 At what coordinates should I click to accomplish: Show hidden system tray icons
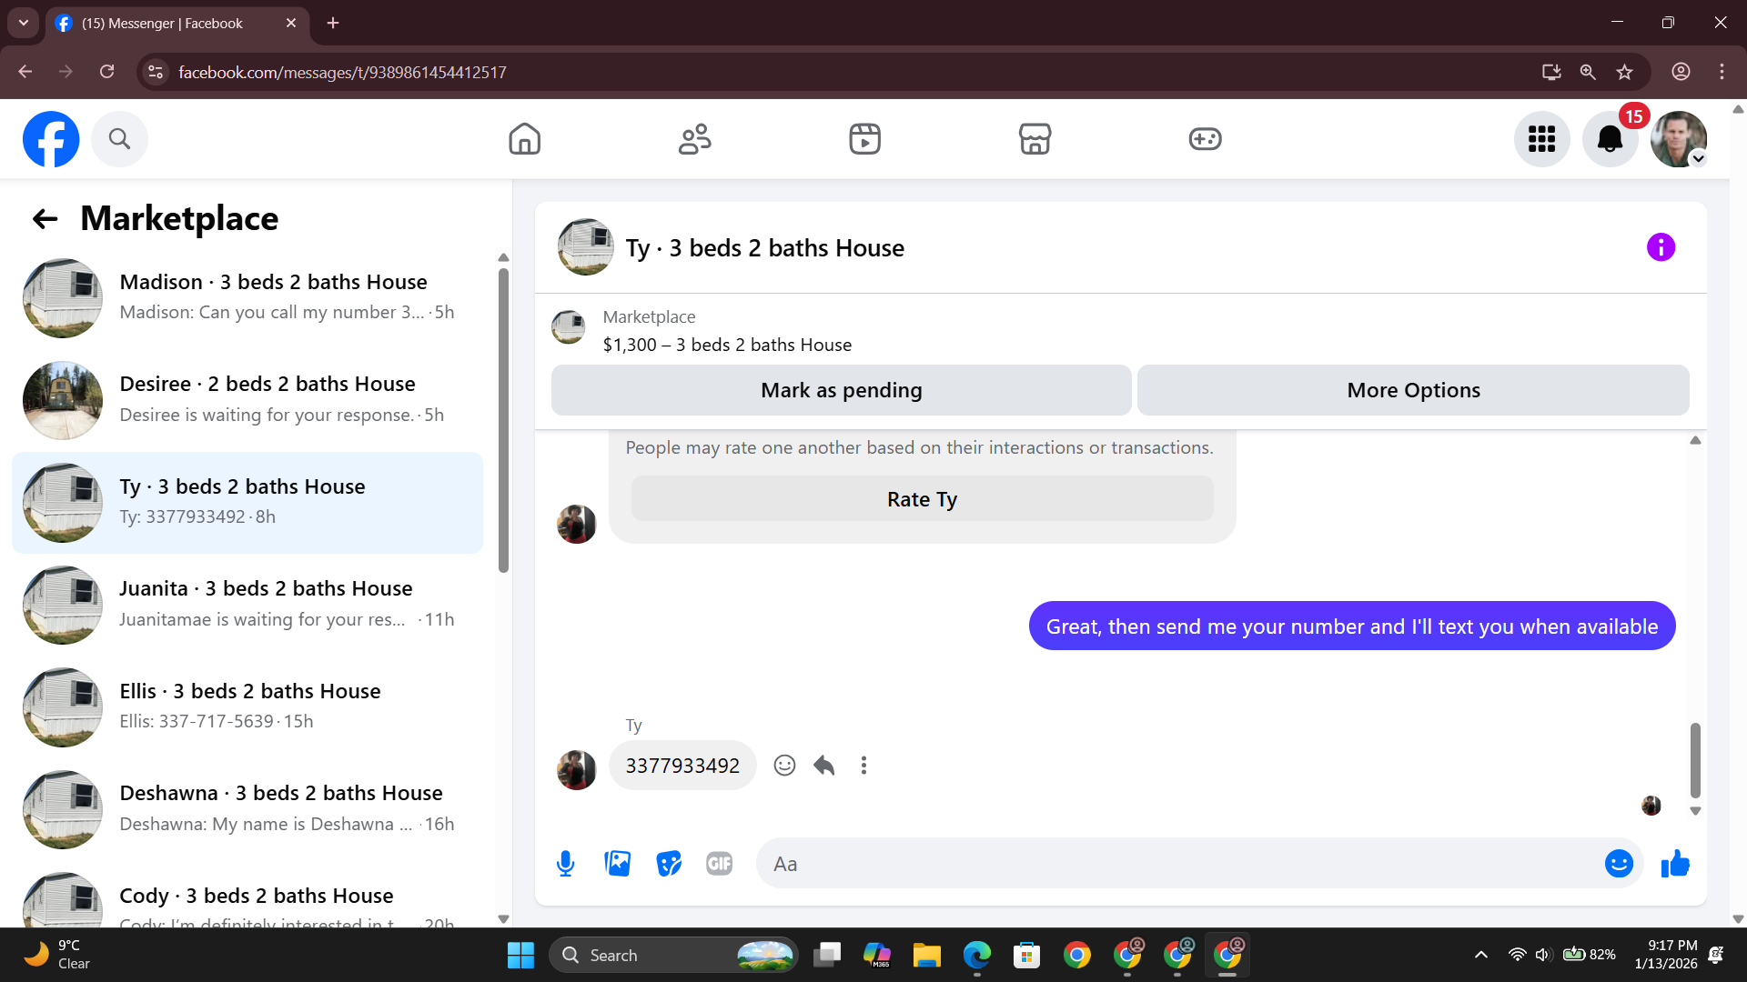click(1481, 955)
